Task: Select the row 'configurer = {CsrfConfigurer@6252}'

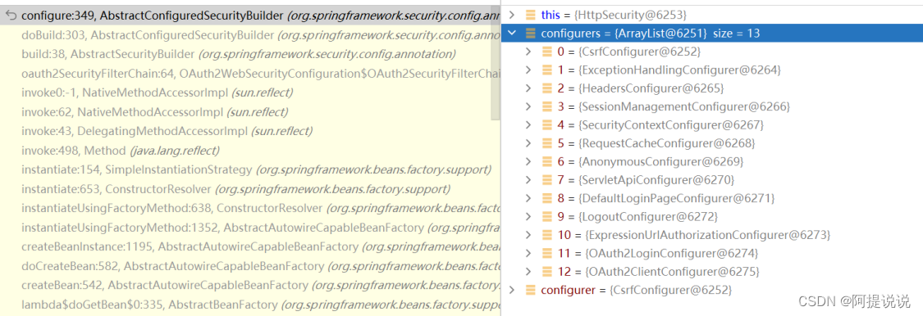Action: coord(712,290)
